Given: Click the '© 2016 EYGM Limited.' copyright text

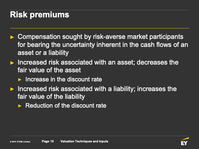Looking at the screenshot, I should (20, 142).
